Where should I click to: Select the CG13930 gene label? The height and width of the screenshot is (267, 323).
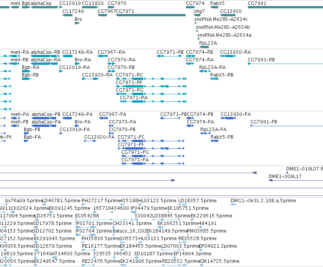point(231,11)
